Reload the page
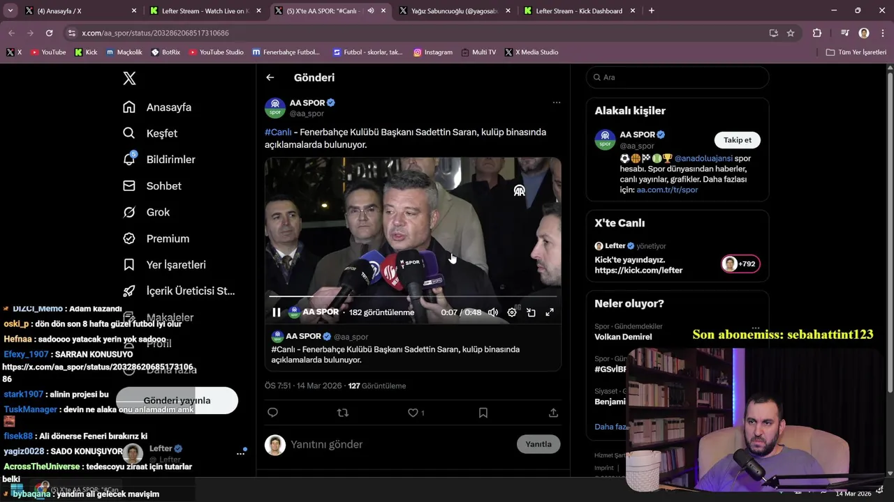The width and height of the screenshot is (894, 502). (x=49, y=33)
